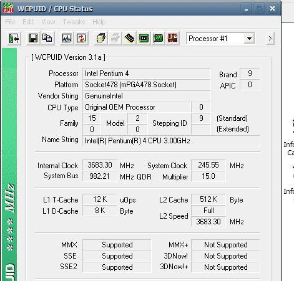294x281 pixels.
Task: Click the Multiplier value 15.0
Action: (x=208, y=176)
